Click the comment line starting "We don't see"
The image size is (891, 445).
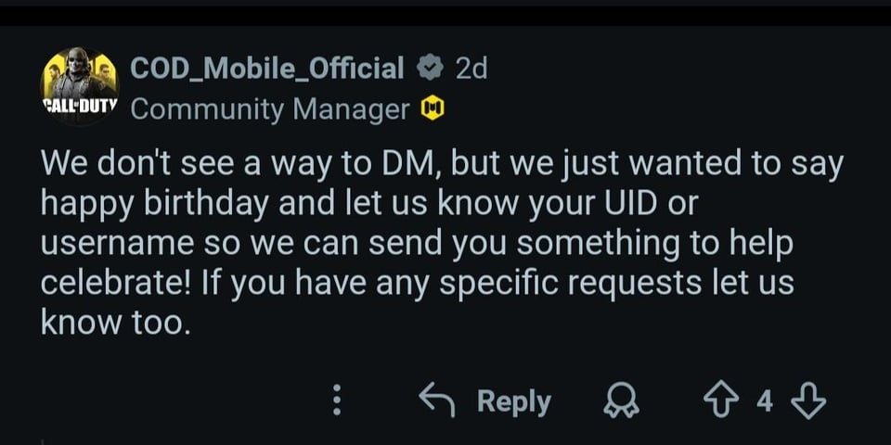tap(441, 166)
